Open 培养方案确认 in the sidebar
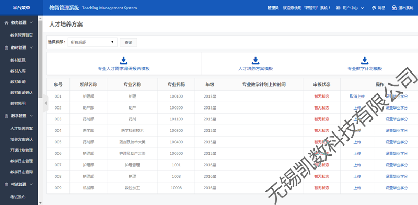The image size is (418, 205). (x=21, y=139)
